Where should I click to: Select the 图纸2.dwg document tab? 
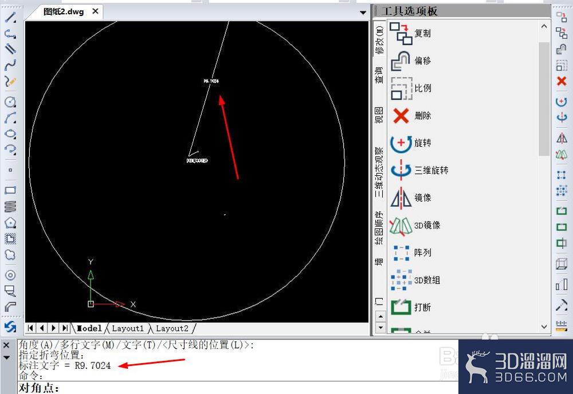[64, 11]
